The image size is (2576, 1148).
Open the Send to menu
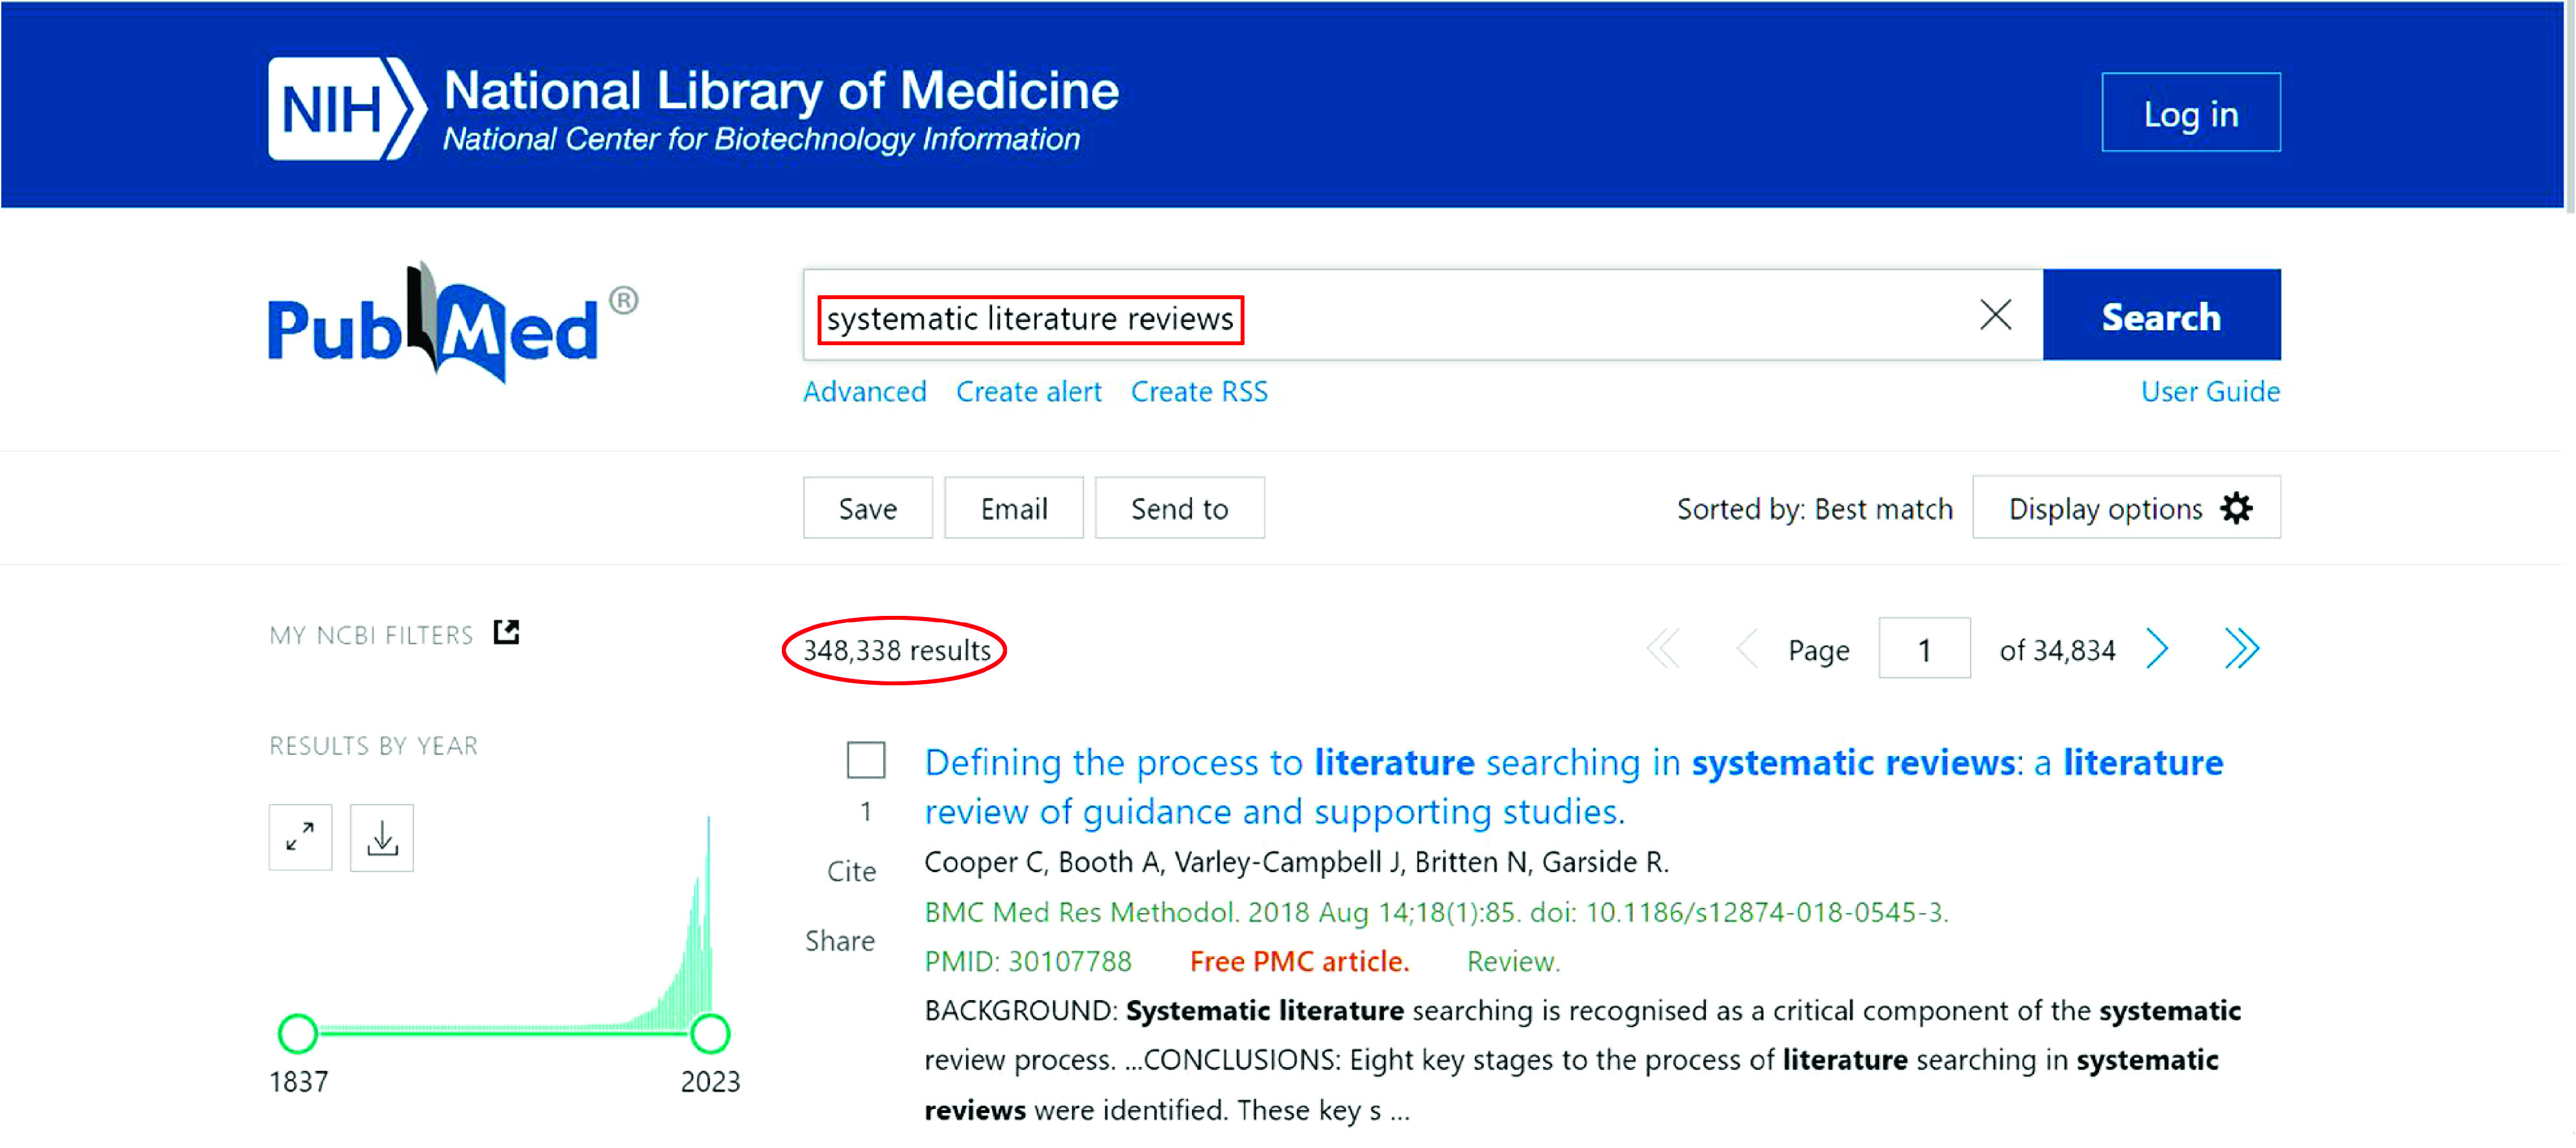coord(1179,508)
